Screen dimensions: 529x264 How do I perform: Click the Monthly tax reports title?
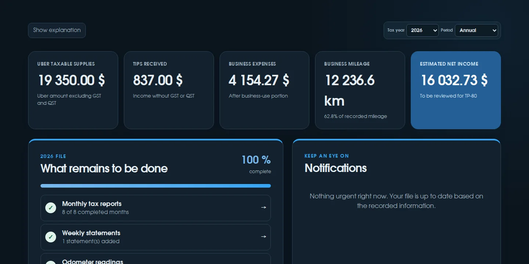click(x=92, y=204)
